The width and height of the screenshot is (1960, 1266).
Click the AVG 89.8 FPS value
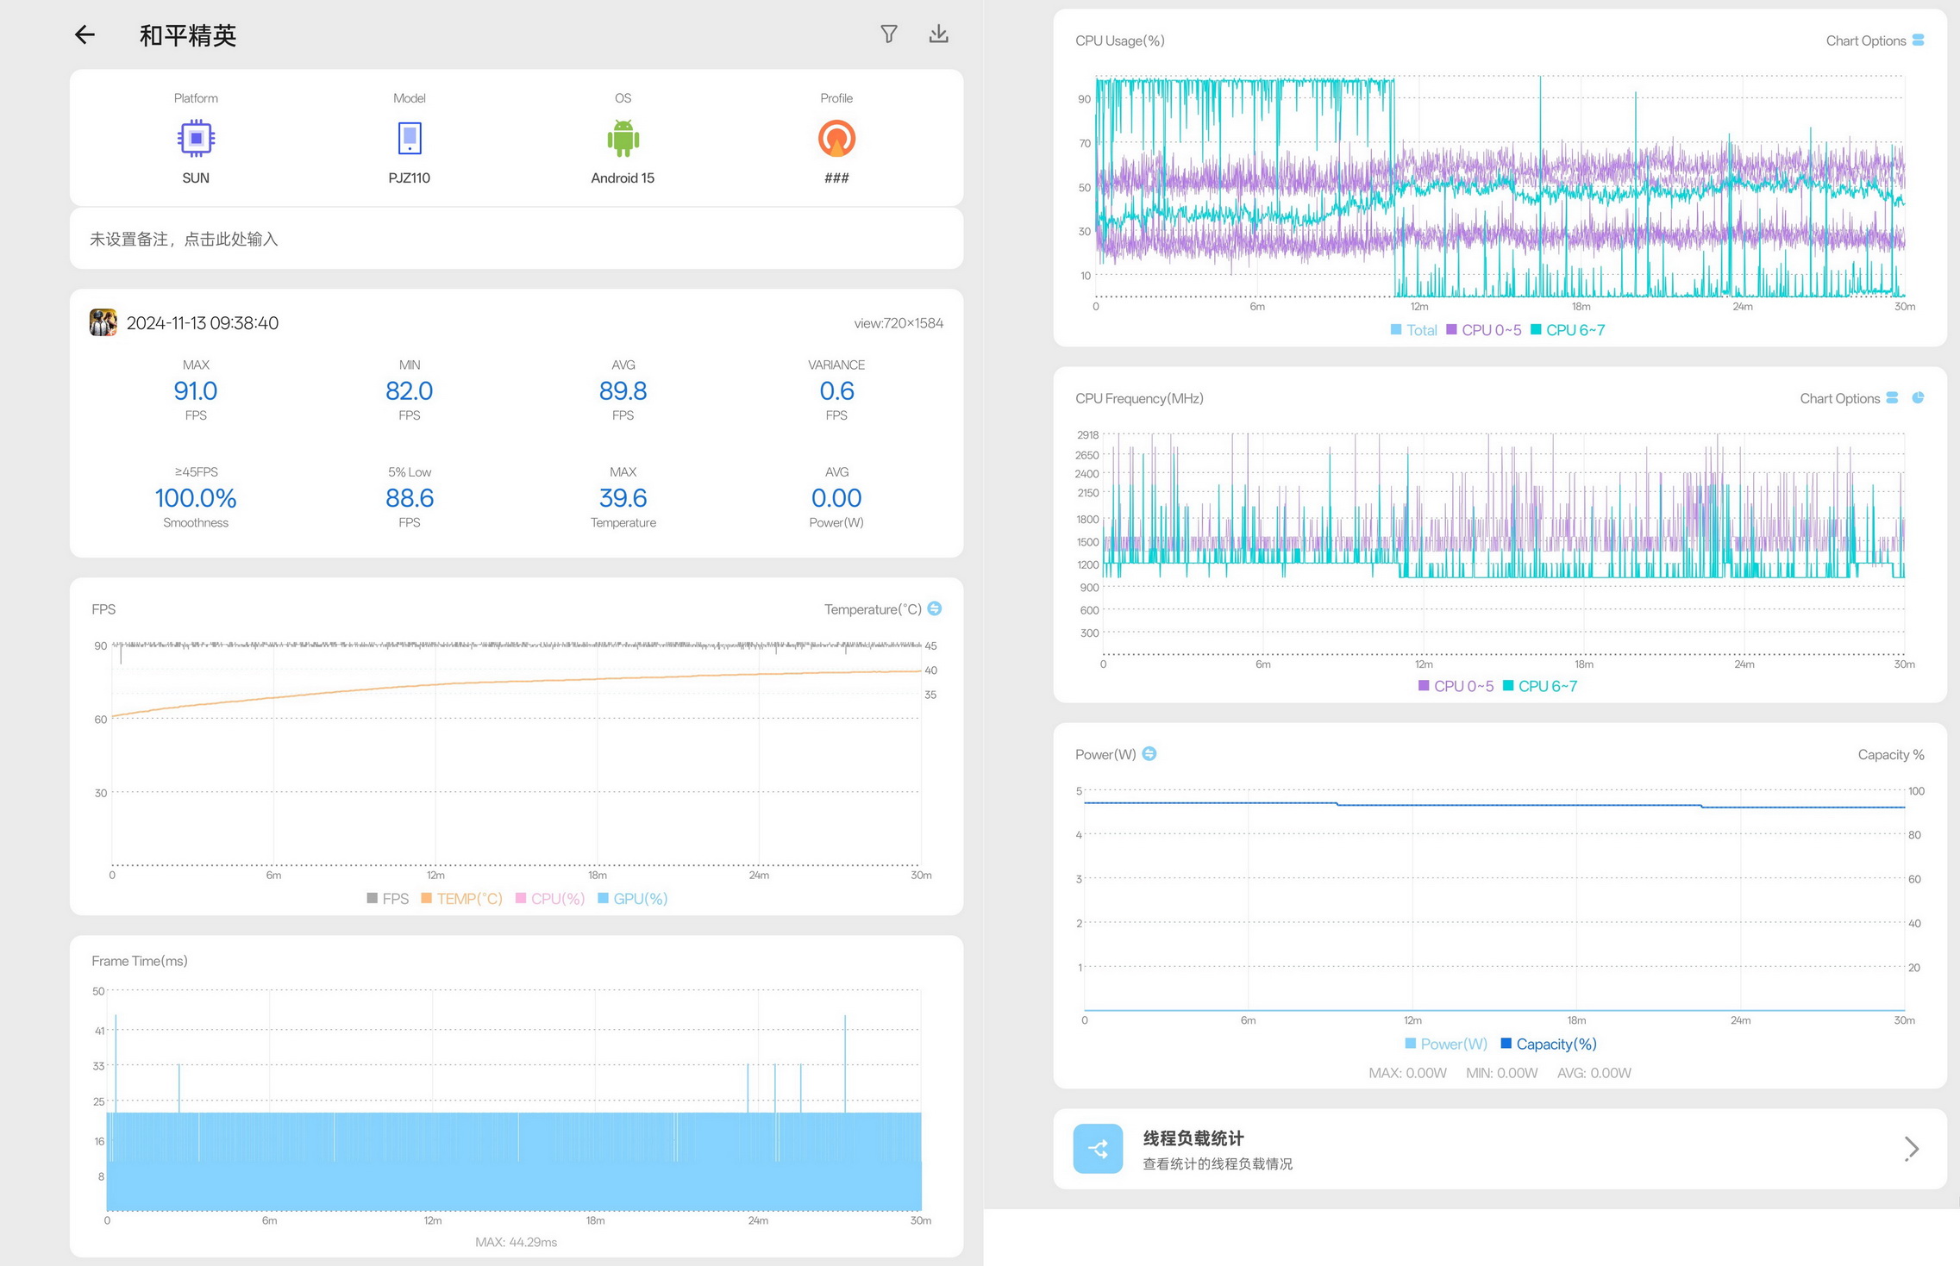[x=623, y=391]
